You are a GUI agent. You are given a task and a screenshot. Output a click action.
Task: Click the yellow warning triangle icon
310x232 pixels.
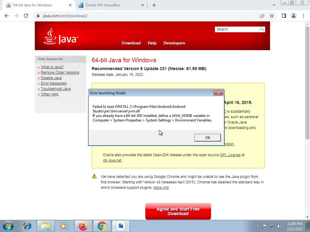point(94,176)
